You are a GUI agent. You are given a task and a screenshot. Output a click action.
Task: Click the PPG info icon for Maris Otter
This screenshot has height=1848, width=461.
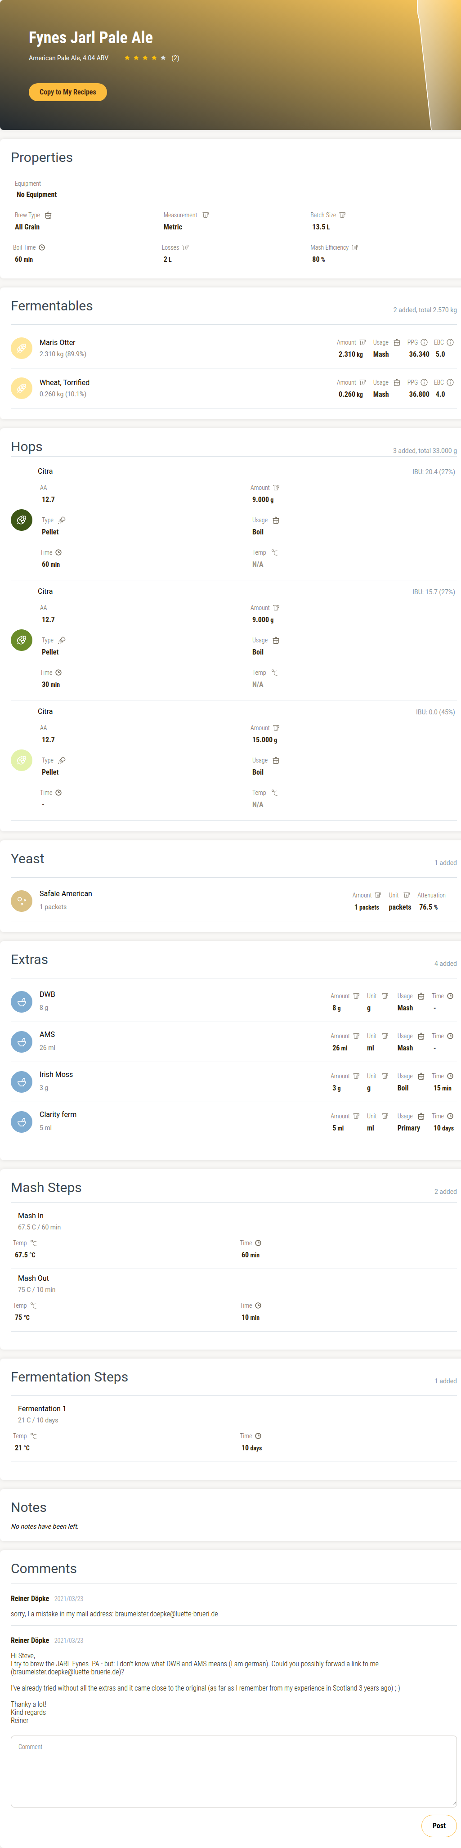click(424, 343)
